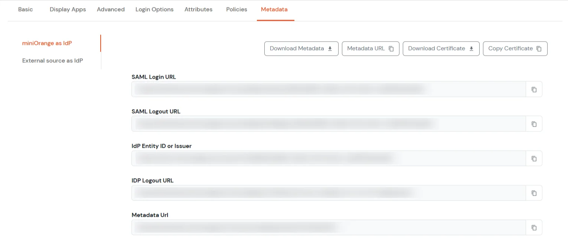Screen dimensions: 568x248
Task: Click the download icon in Download Certificate button
Action: [x=471, y=48]
